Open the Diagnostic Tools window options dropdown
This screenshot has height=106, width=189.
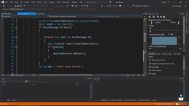coord(179,14)
